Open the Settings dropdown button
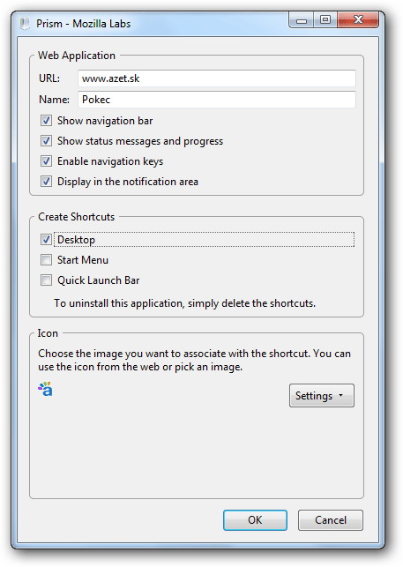This screenshot has width=403, height=567. coord(322,396)
